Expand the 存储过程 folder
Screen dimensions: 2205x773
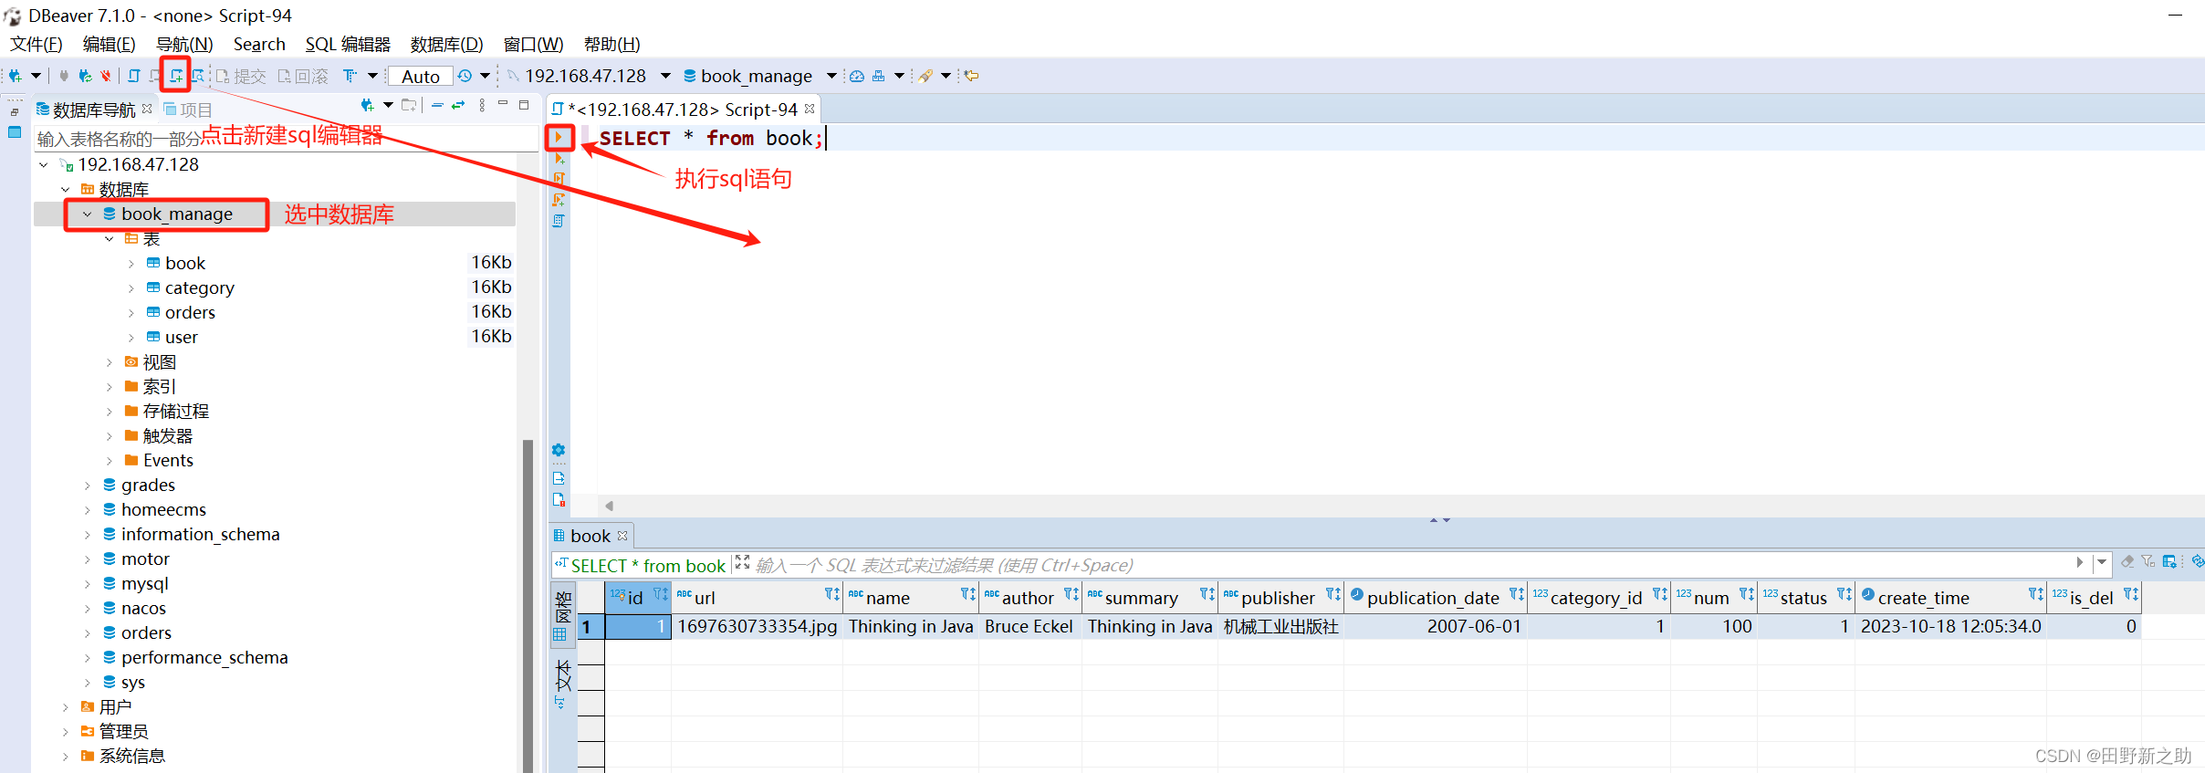(x=110, y=412)
